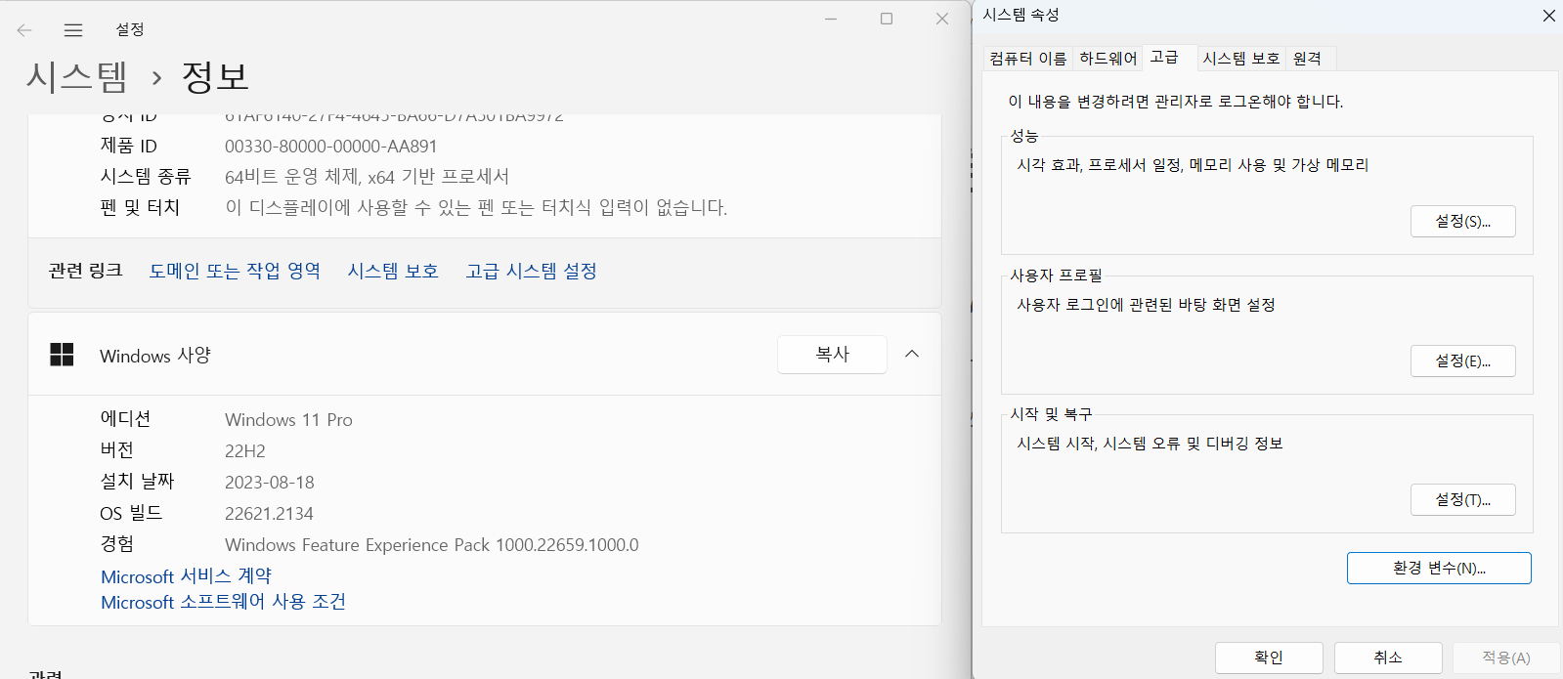The width and height of the screenshot is (1563, 679).
Task: Click the 펜 및 터치 description text
Action: click(x=476, y=207)
